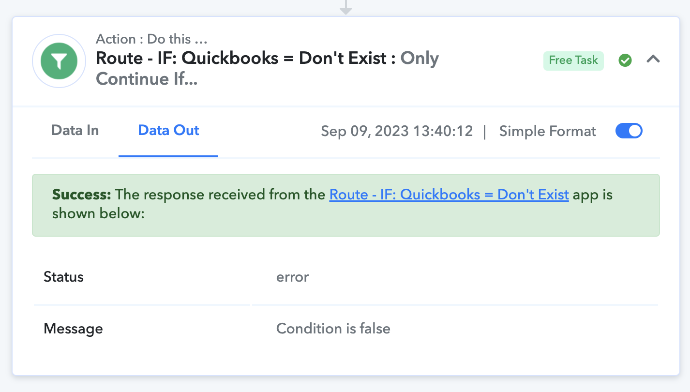This screenshot has height=392, width=690.
Task: Select the Data Out tab
Action: pyautogui.click(x=168, y=131)
